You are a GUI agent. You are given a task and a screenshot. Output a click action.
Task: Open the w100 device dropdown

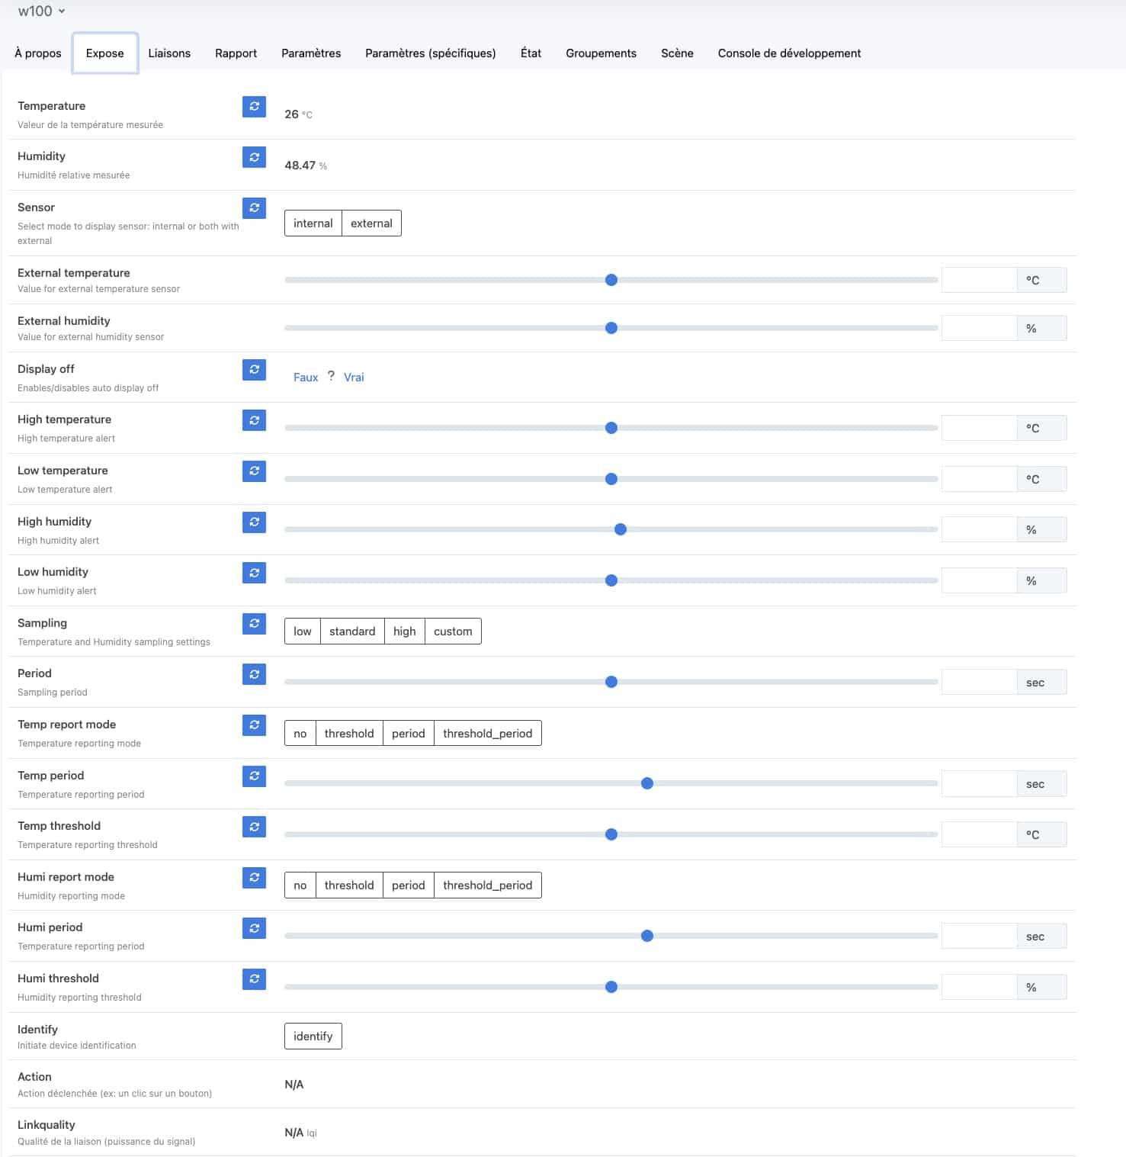click(41, 11)
